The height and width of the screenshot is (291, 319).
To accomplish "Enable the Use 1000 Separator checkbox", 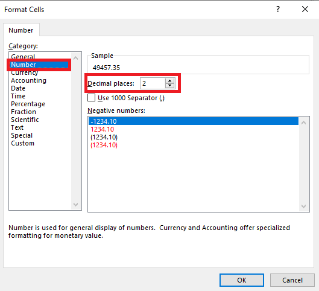I will click(91, 98).
